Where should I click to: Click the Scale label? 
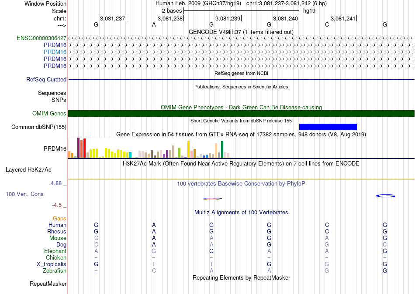point(59,11)
